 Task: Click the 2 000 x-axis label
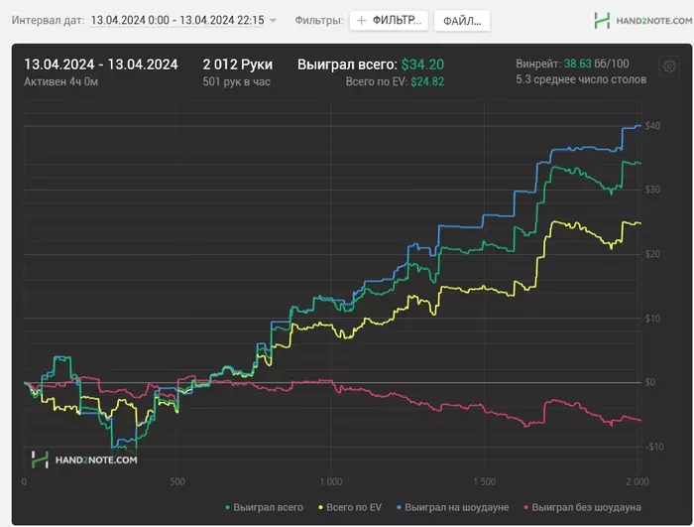(x=637, y=481)
